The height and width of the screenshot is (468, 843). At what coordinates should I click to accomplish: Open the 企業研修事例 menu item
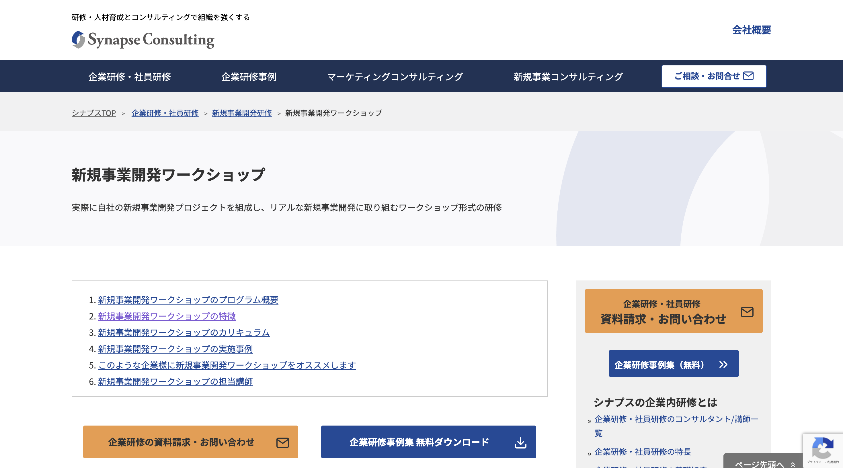point(249,76)
